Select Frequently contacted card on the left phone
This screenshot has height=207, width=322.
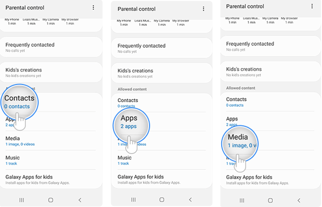coord(51,47)
